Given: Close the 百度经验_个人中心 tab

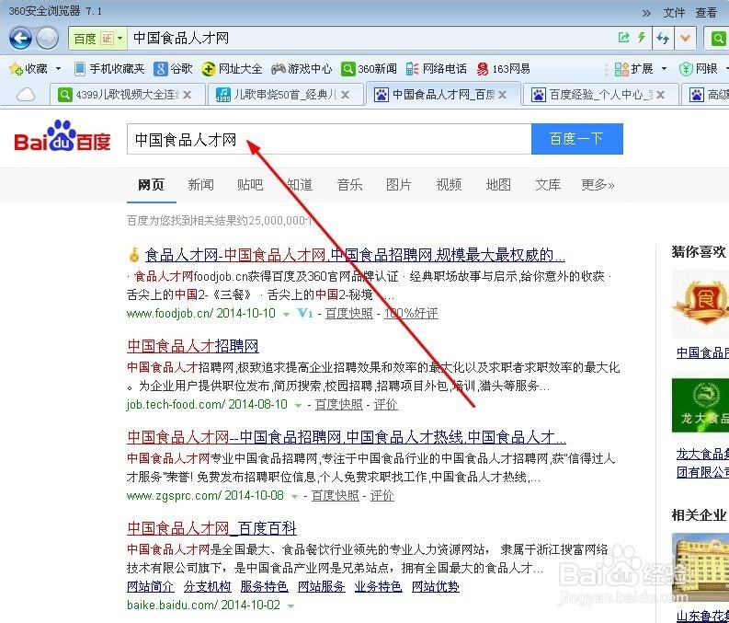Looking at the screenshot, I should [x=660, y=95].
